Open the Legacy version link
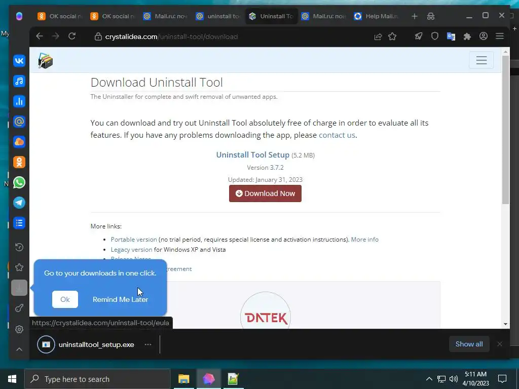 (x=131, y=250)
